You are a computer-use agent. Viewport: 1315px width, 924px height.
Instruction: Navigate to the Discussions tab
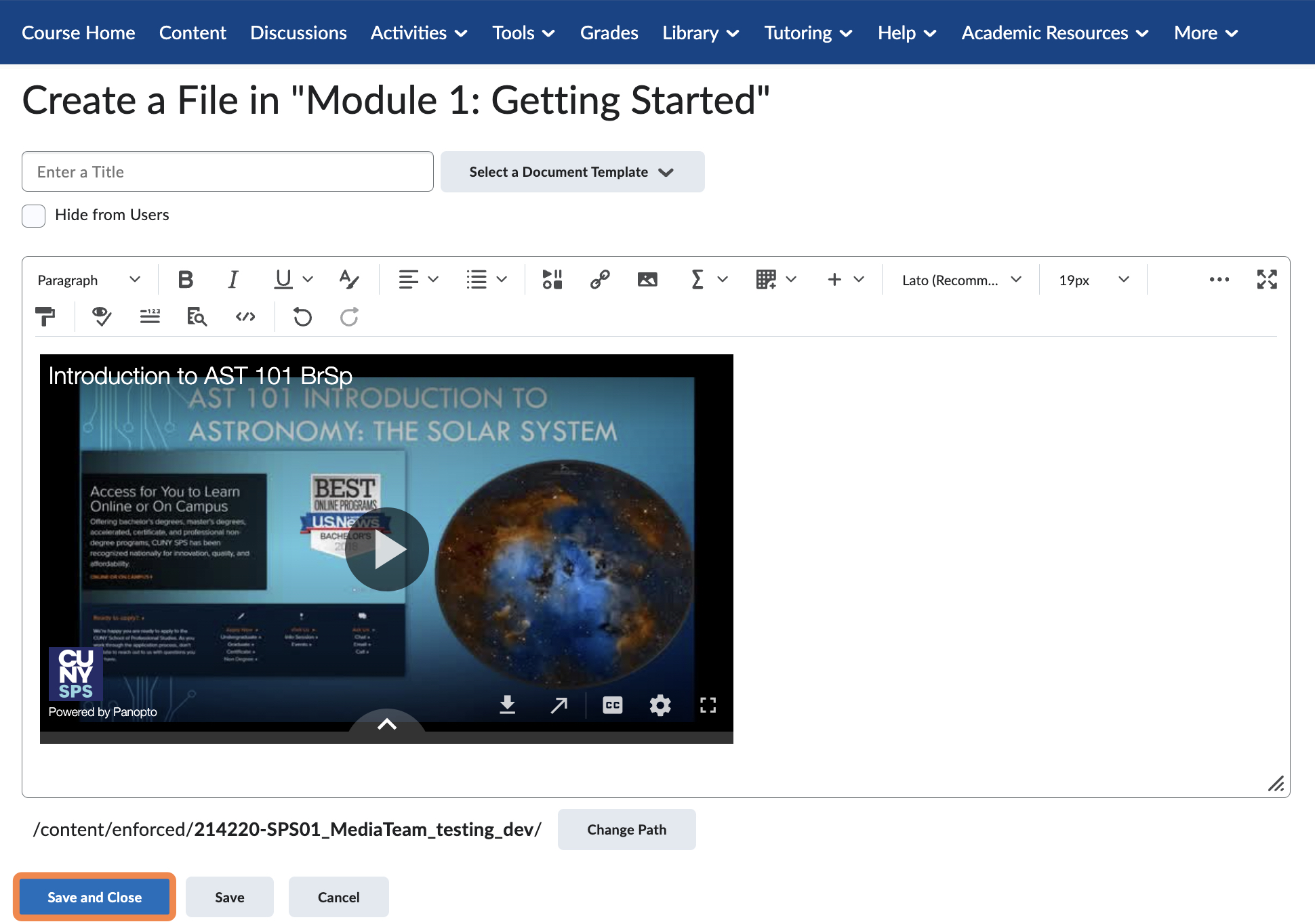point(298,32)
